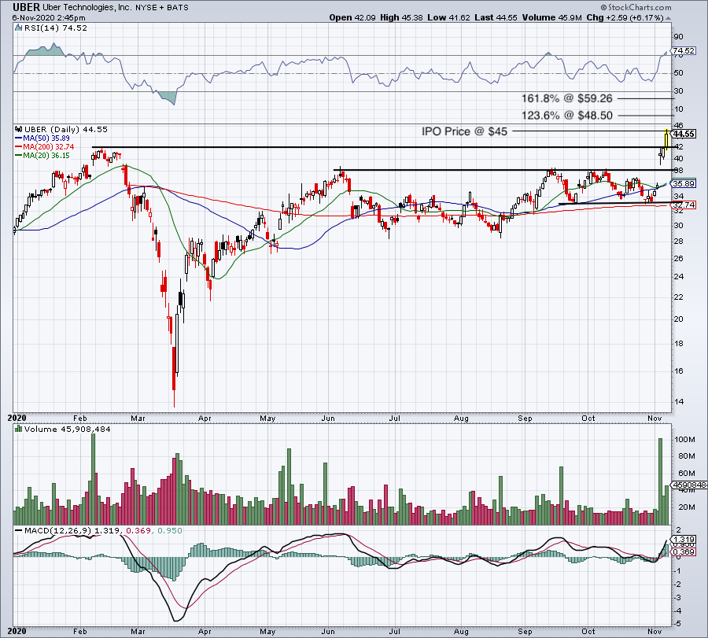The image size is (708, 638).
Task: Click the 161.8% @ $59.26 annotation
Action: 567,98
